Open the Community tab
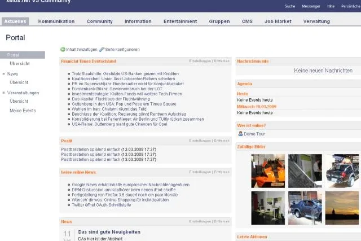This screenshot has height=241, width=361. (x=100, y=21)
